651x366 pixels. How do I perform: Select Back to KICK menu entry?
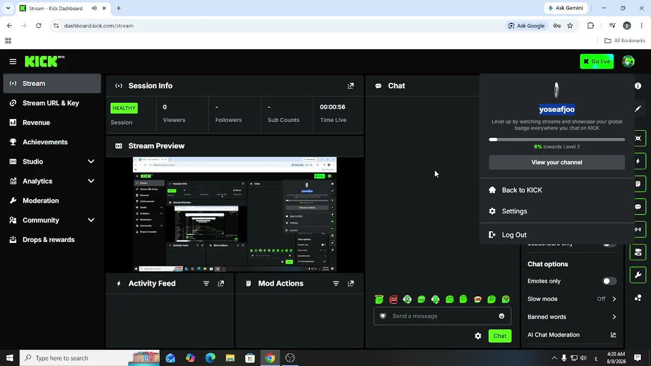(557, 190)
